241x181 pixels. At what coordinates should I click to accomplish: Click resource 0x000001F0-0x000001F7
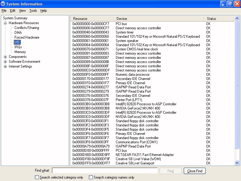pos(91,83)
